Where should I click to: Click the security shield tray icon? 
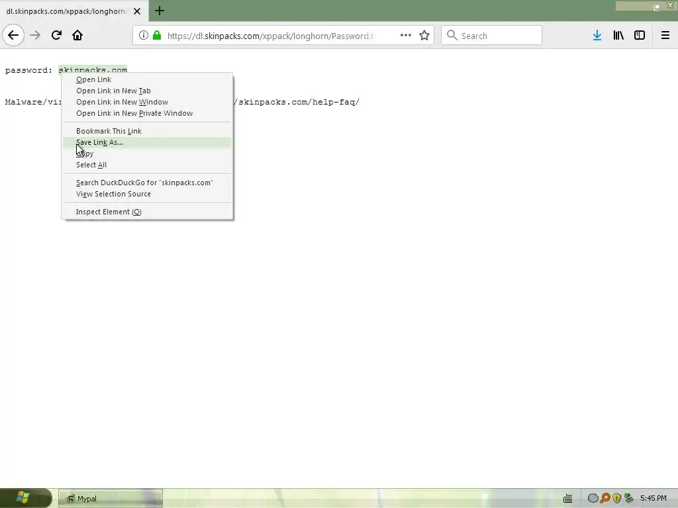click(616, 498)
